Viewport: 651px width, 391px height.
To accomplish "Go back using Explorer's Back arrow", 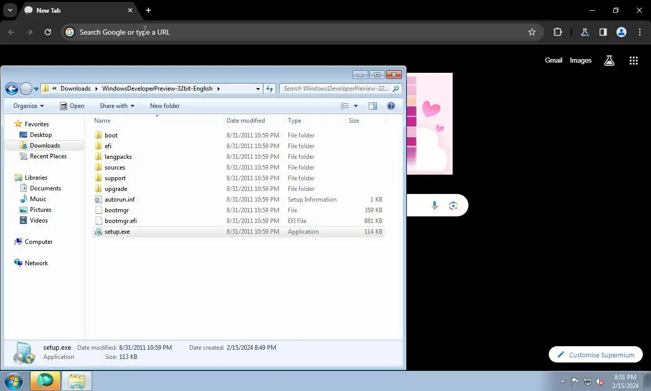I will coord(12,89).
